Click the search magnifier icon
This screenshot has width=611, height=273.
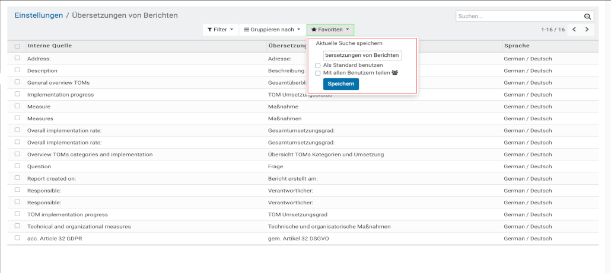587,17
